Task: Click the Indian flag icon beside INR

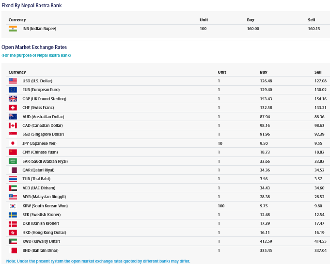Action: [x=13, y=29]
